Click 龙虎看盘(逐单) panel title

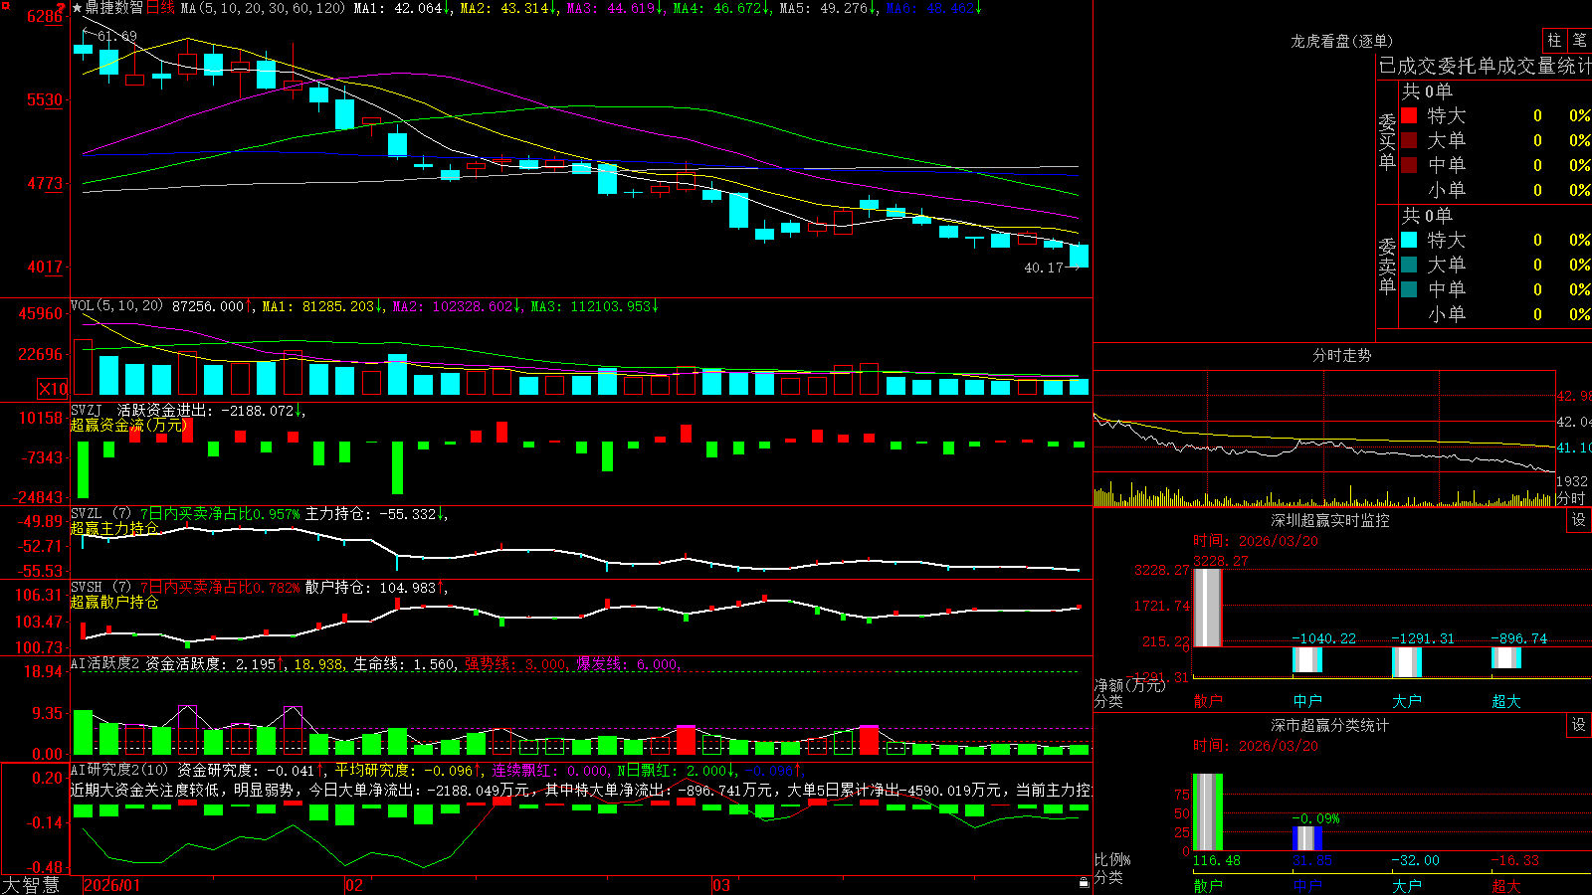pos(1341,41)
